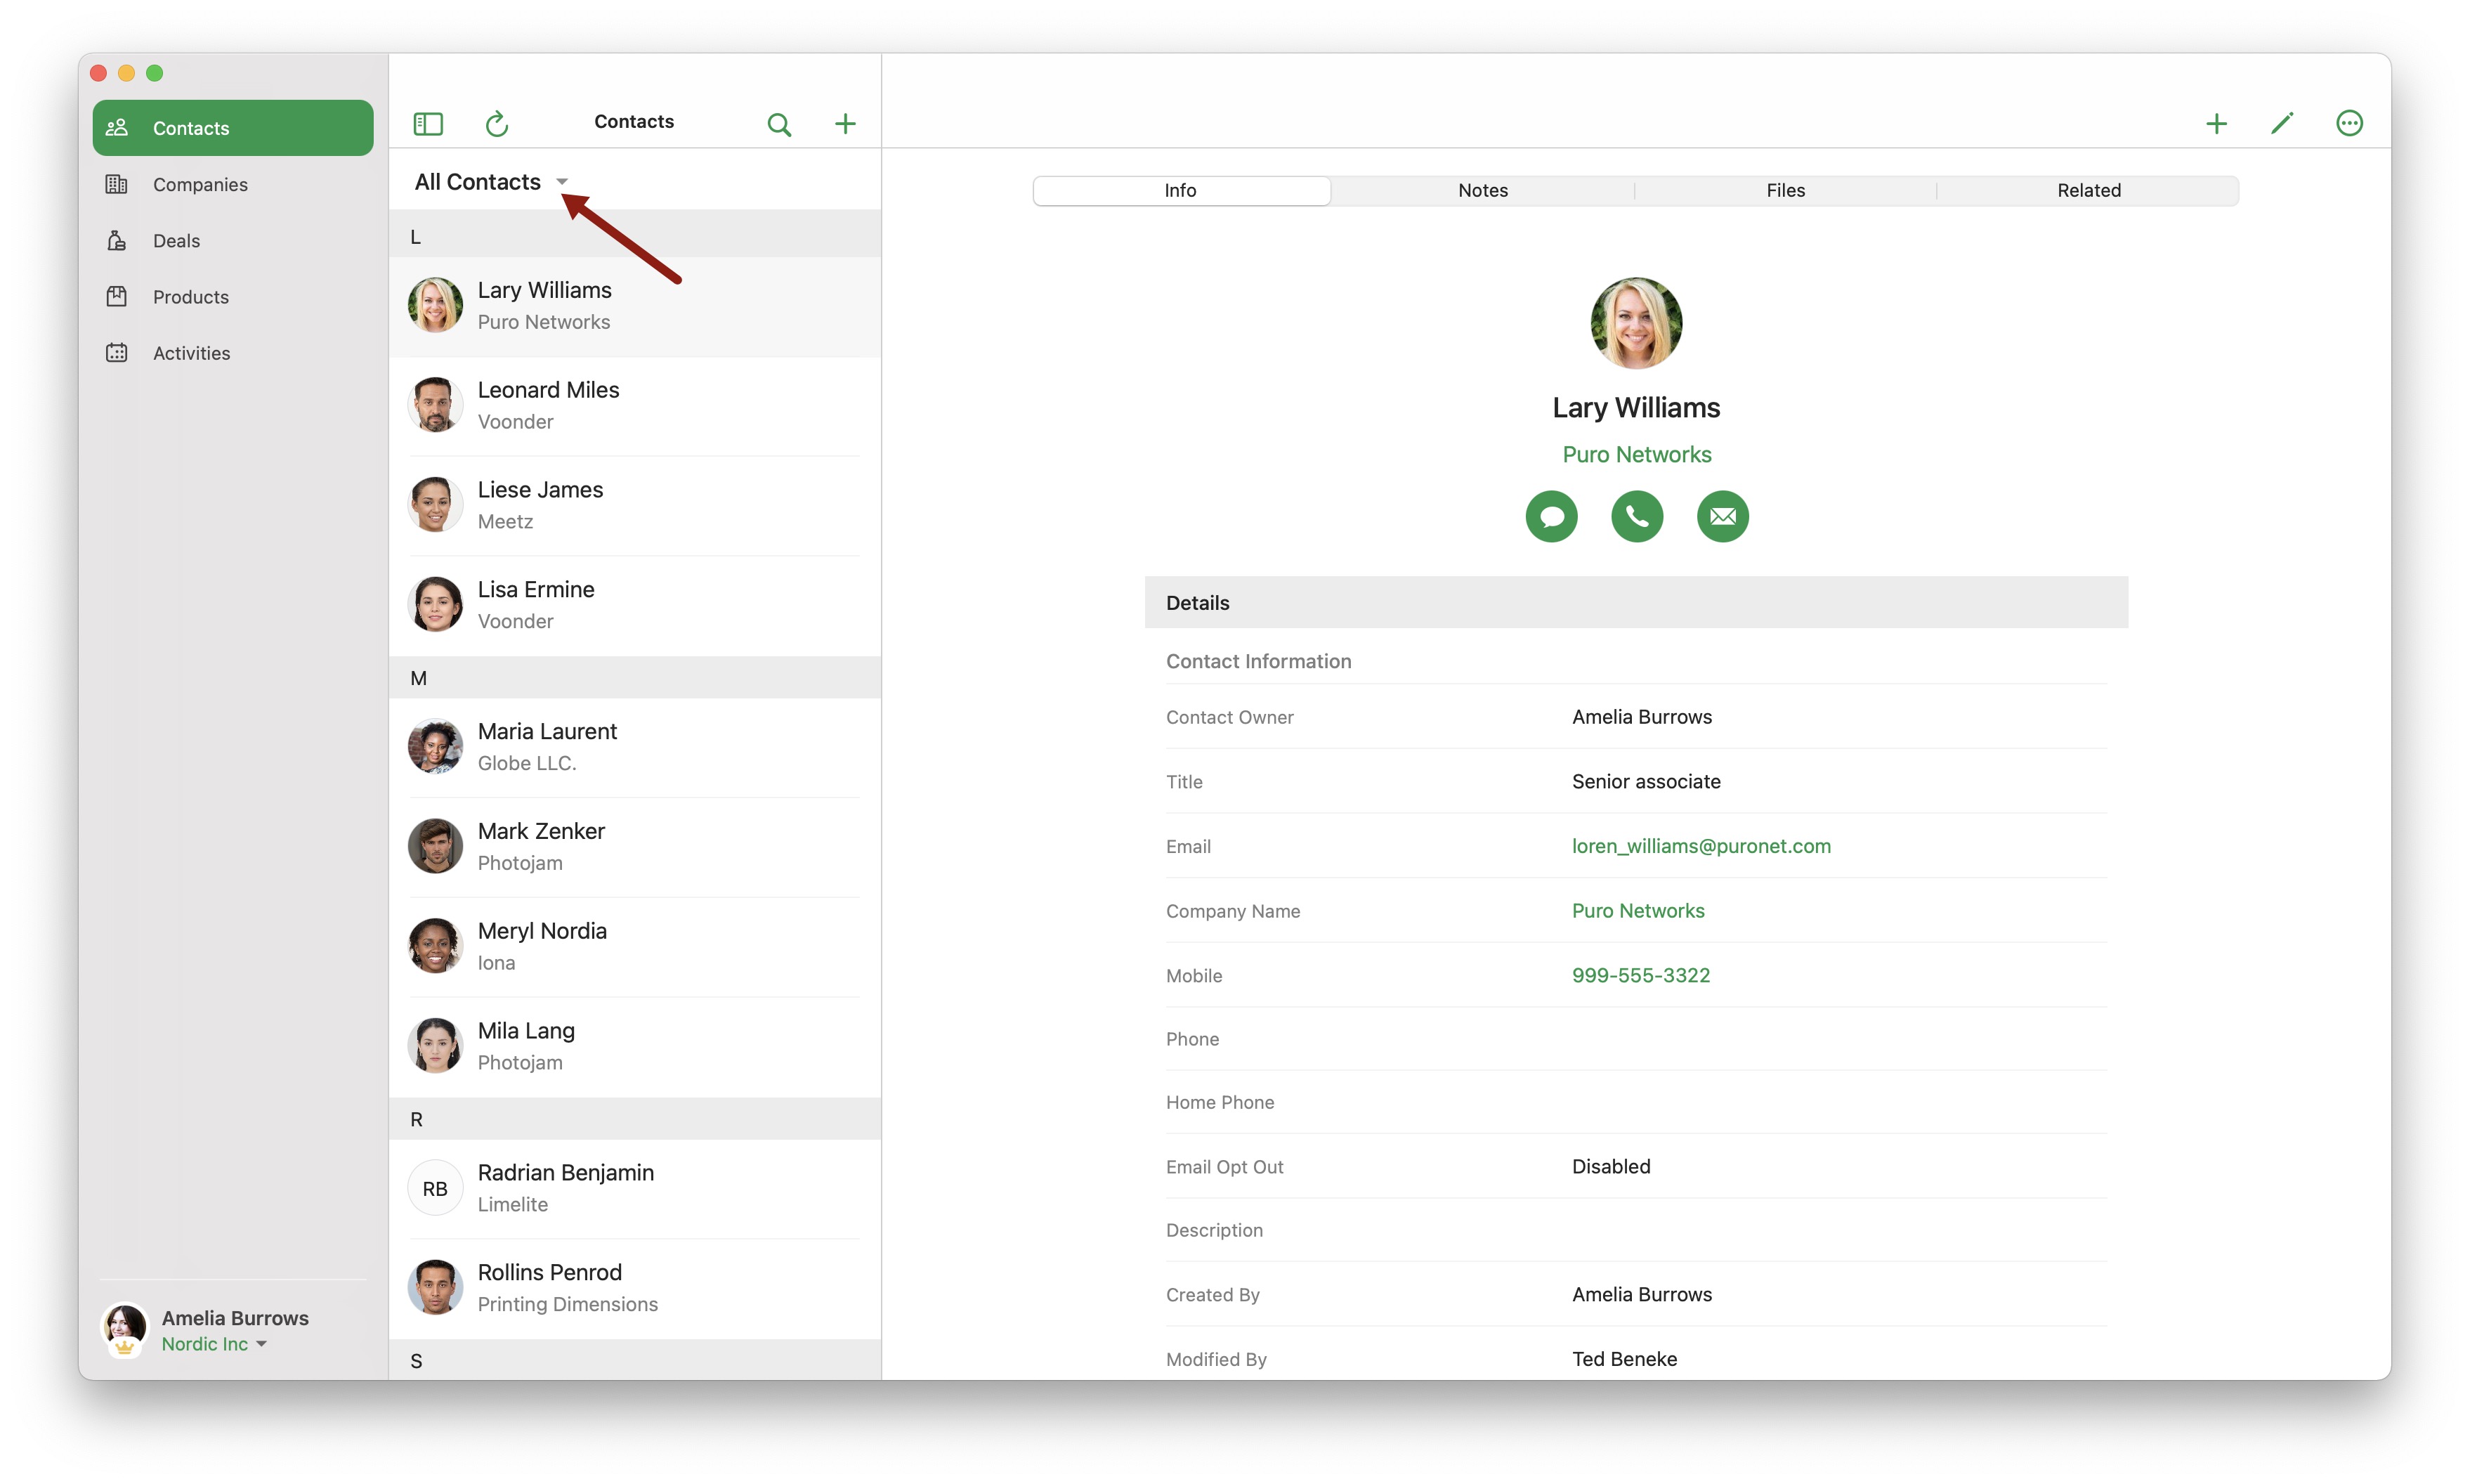Call Lary Williams using the phone icon
The width and height of the screenshot is (2470, 1484).
(x=1636, y=516)
